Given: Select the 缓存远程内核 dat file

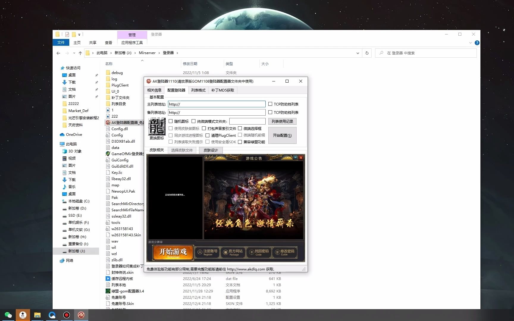Looking at the screenshot, I should tap(122, 278).
